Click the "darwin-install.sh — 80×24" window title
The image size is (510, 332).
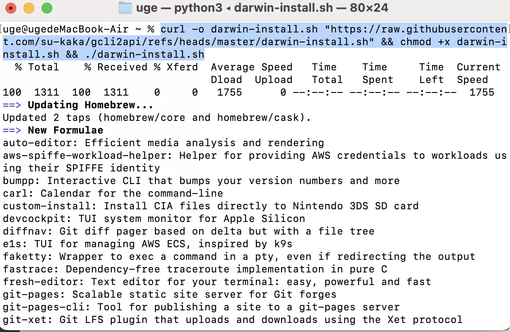tap(311, 8)
